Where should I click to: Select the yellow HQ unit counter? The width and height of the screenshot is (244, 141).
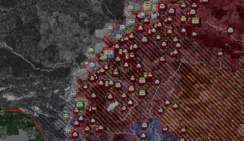pyautogui.click(x=147, y=7)
